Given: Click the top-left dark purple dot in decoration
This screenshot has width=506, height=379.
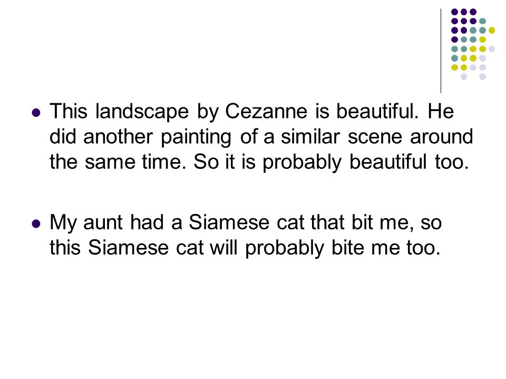Looking at the screenshot, I should [454, 12].
